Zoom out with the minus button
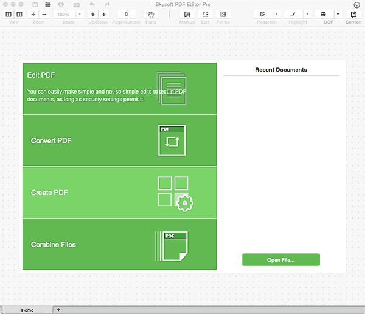The width and height of the screenshot is (365, 314). pyautogui.click(x=44, y=15)
